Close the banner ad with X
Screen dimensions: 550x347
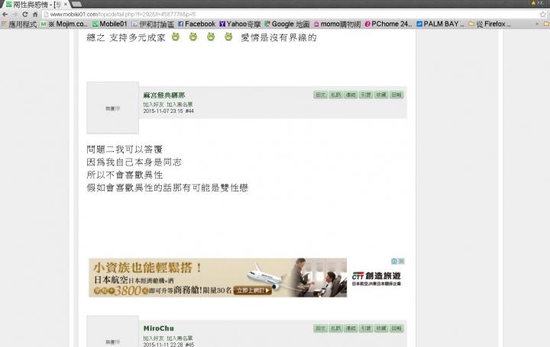[401, 262]
